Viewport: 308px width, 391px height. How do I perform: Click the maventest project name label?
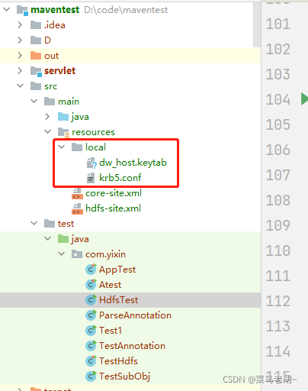pos(55,10)
